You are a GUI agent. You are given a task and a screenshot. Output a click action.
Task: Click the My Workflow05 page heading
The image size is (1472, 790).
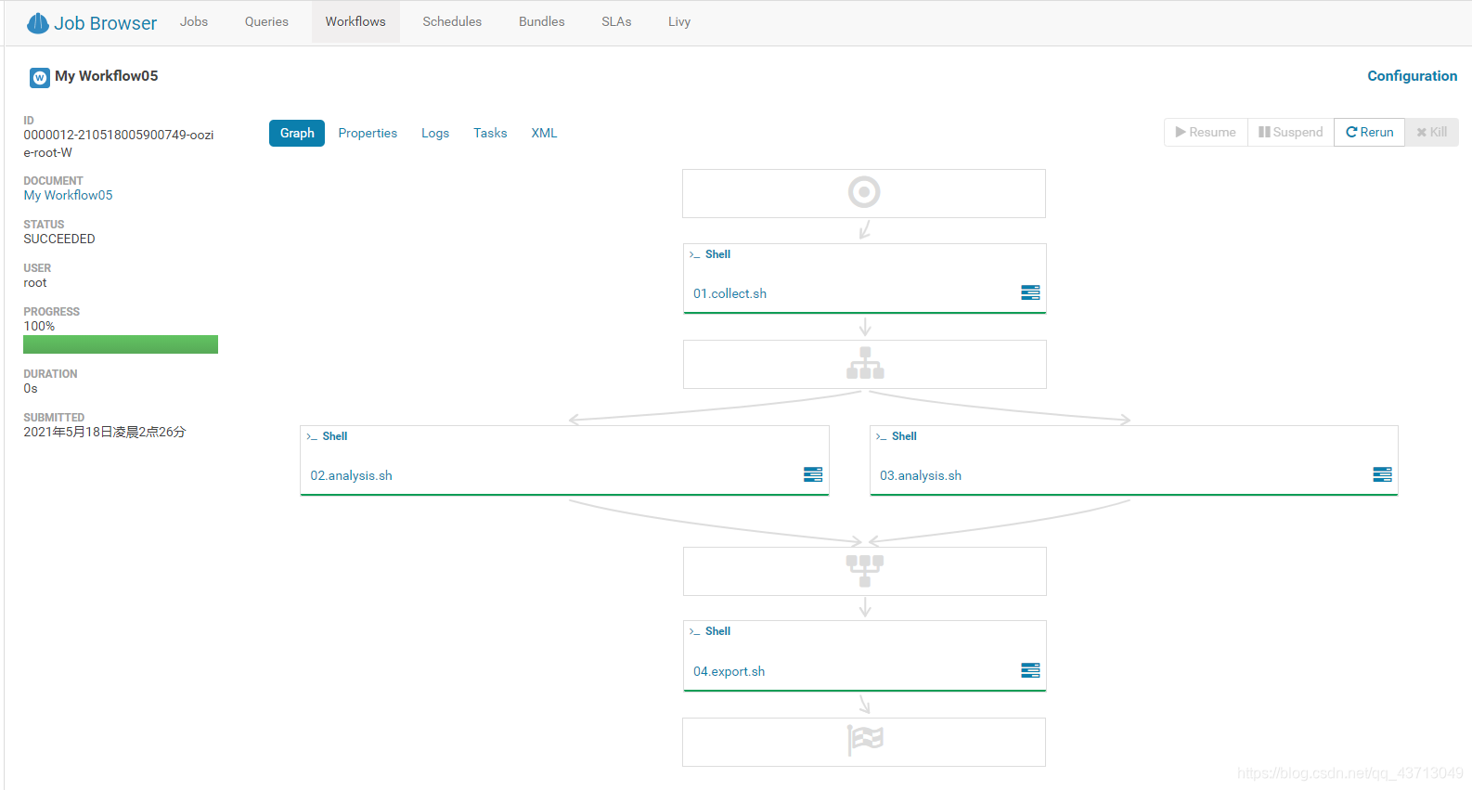pos(107,76)
